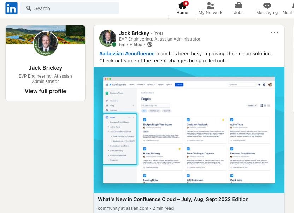Click the headline text in the sidebar profile card

tap(45, 79)
